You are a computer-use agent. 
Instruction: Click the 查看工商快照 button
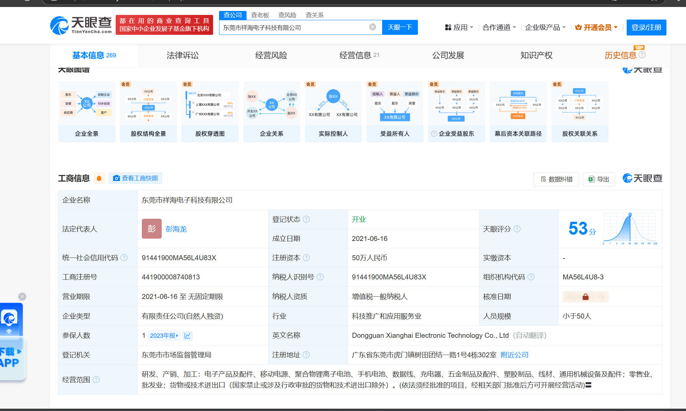135,178
